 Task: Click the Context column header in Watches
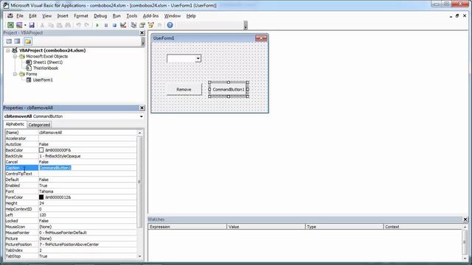pos(423,227)
